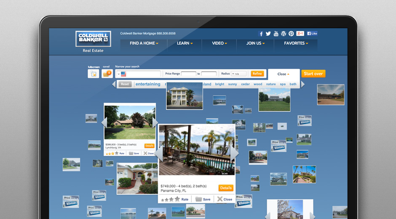Open the YouTube social icon
This screenshot has height=219, width=396.
pyautogui.click(x=276, y=34)
